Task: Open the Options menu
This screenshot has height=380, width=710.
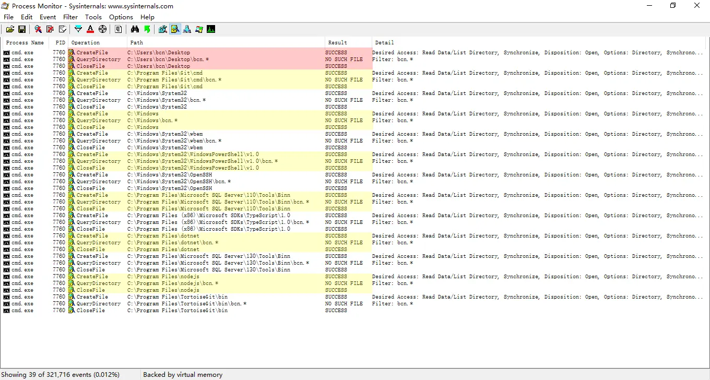Action: (121, 17)
